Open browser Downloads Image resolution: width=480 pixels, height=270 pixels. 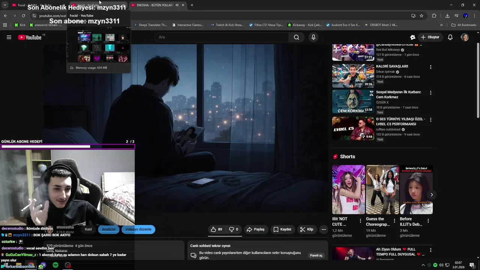coord(447,16)
